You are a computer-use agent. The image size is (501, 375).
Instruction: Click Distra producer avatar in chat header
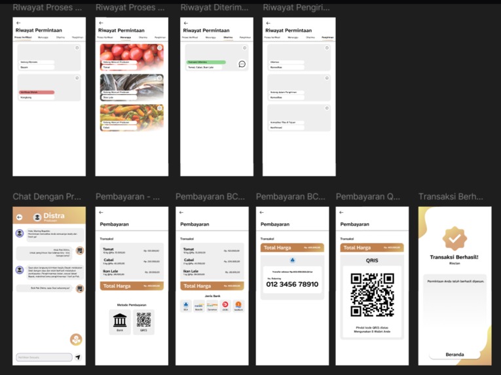pos(37,217)
